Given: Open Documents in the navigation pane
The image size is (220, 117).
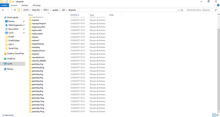Looking at the screenshot, I should pyautogui.click(x=13, y=29).
